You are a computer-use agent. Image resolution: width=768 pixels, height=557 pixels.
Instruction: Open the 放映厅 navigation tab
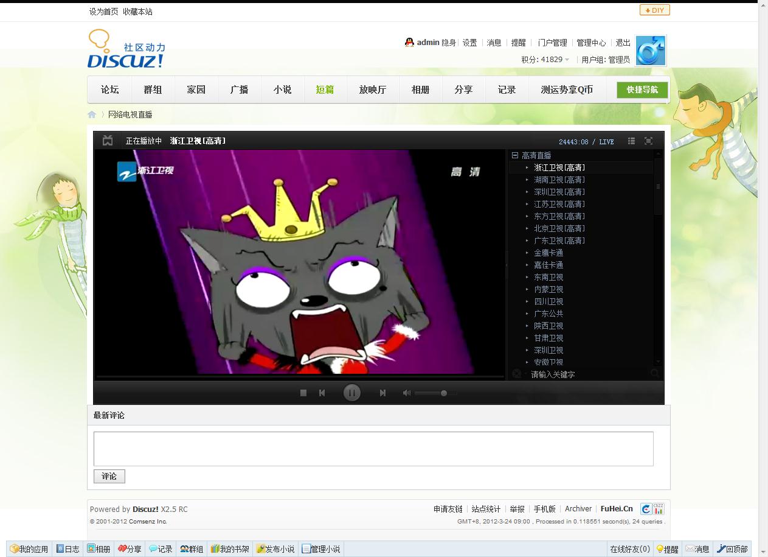pyautogui.click(x=372, y=89)
